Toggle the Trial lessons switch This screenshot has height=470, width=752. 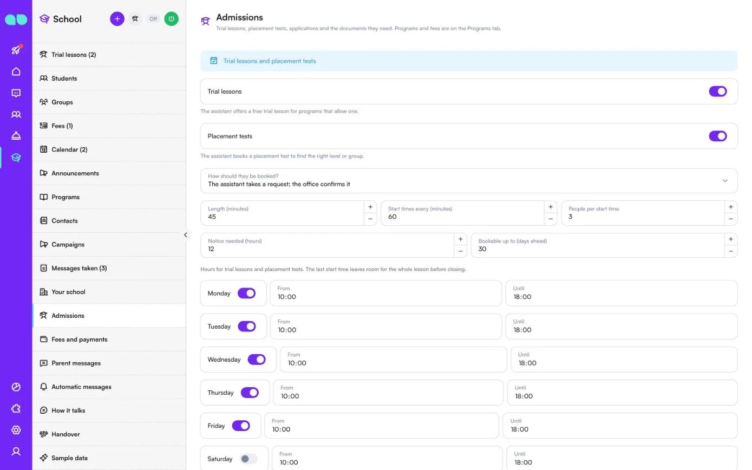(x=718, y=92)
